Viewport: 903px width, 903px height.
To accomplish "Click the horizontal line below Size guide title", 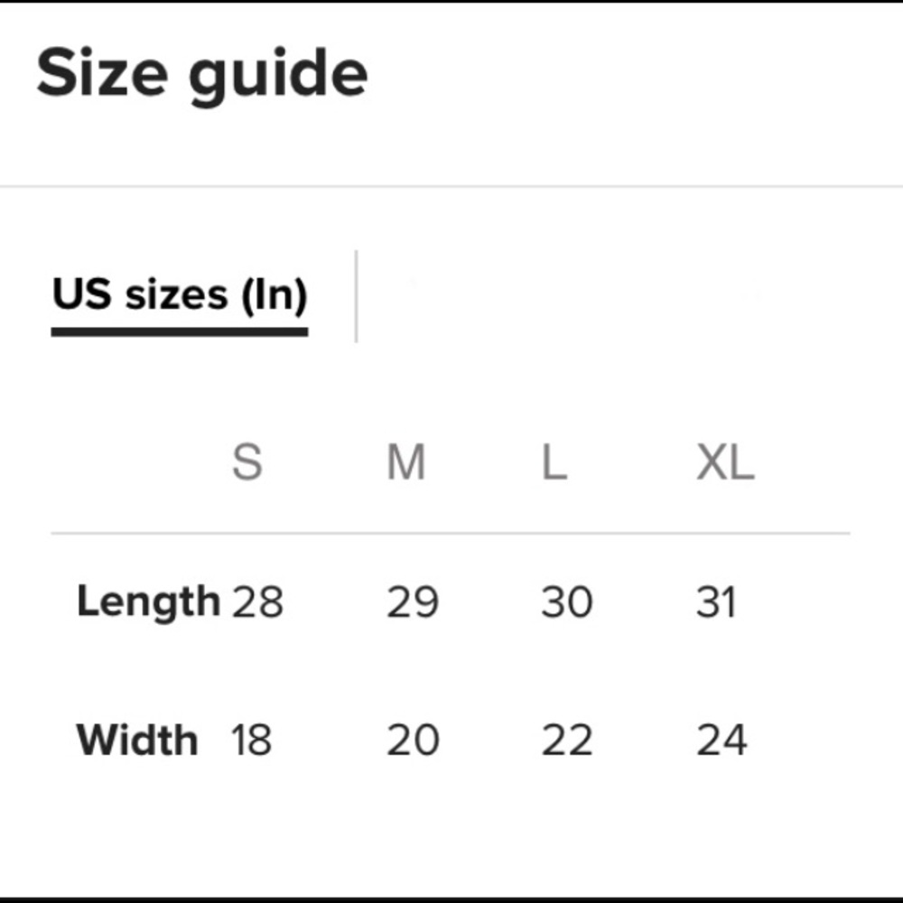I will [x=451, y=187].
